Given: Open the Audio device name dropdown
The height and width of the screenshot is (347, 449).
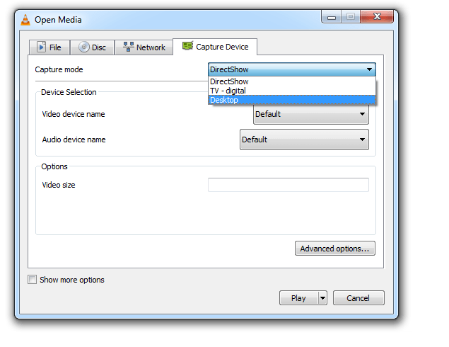Looking at the screenshot, I should coord(304,140).
